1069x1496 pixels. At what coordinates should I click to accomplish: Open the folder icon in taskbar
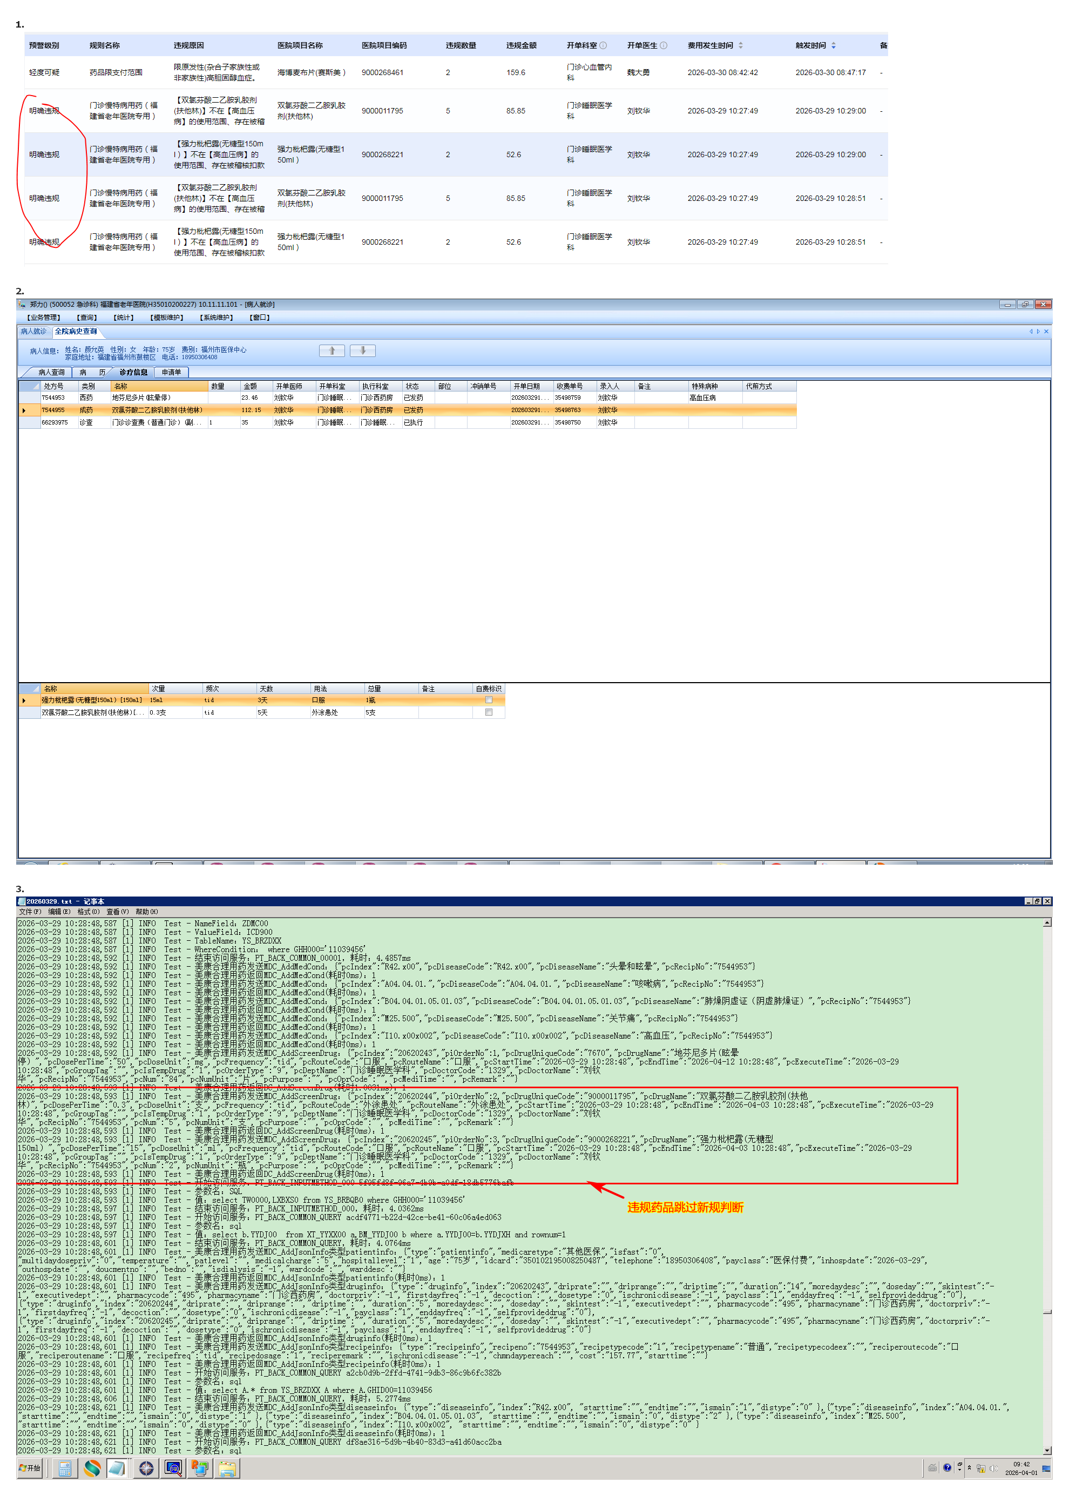click(227, 1468)
